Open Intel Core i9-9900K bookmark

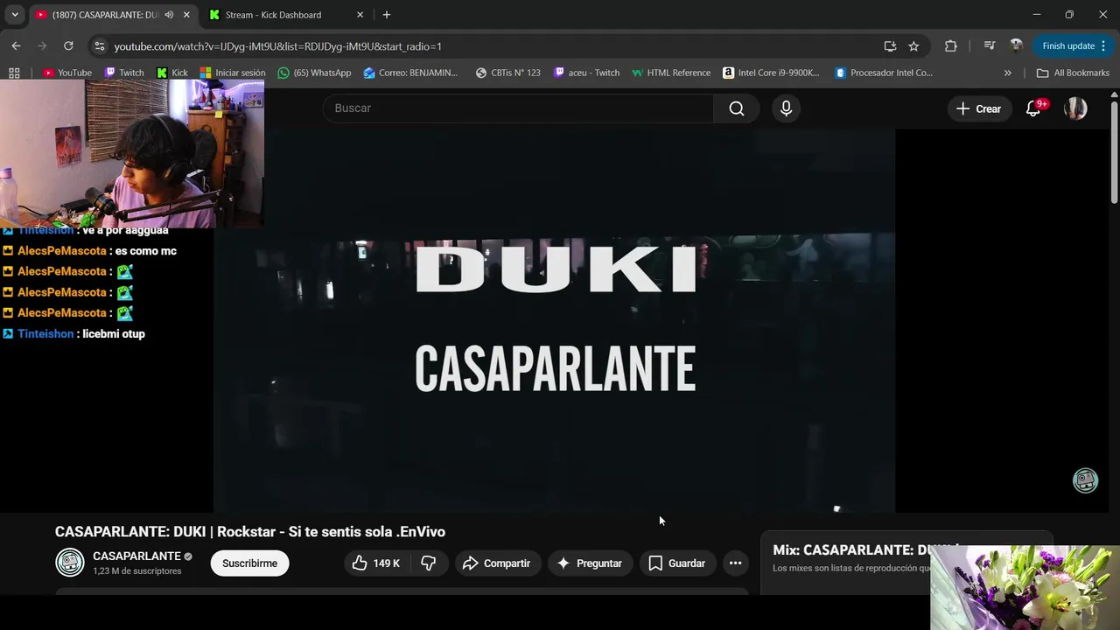click(771, 73)
